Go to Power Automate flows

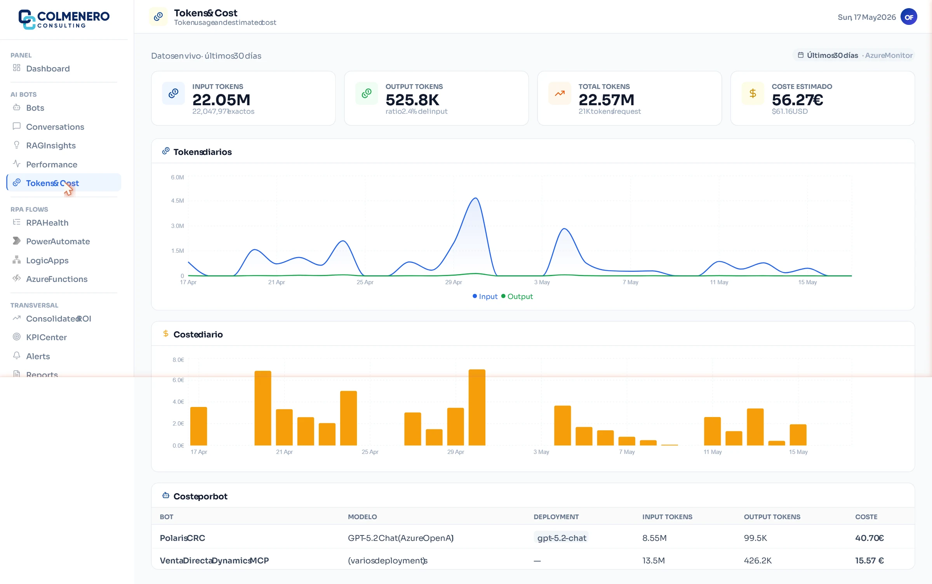[x=64, y=241]
